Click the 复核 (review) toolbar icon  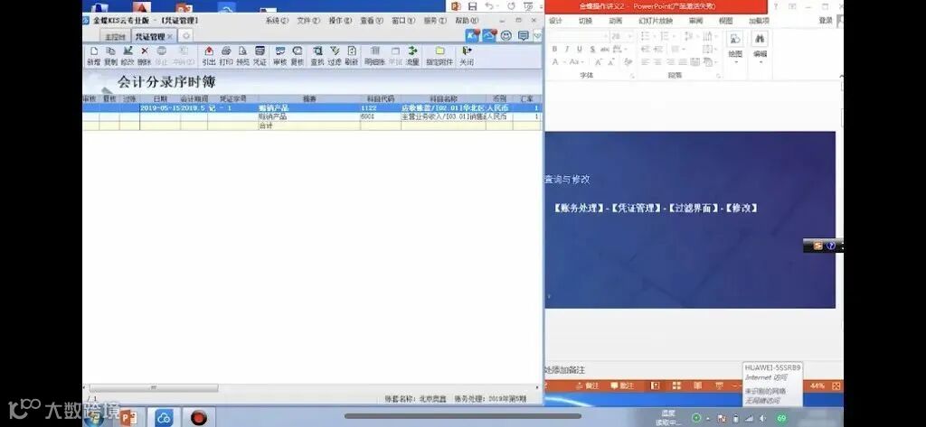297,55
